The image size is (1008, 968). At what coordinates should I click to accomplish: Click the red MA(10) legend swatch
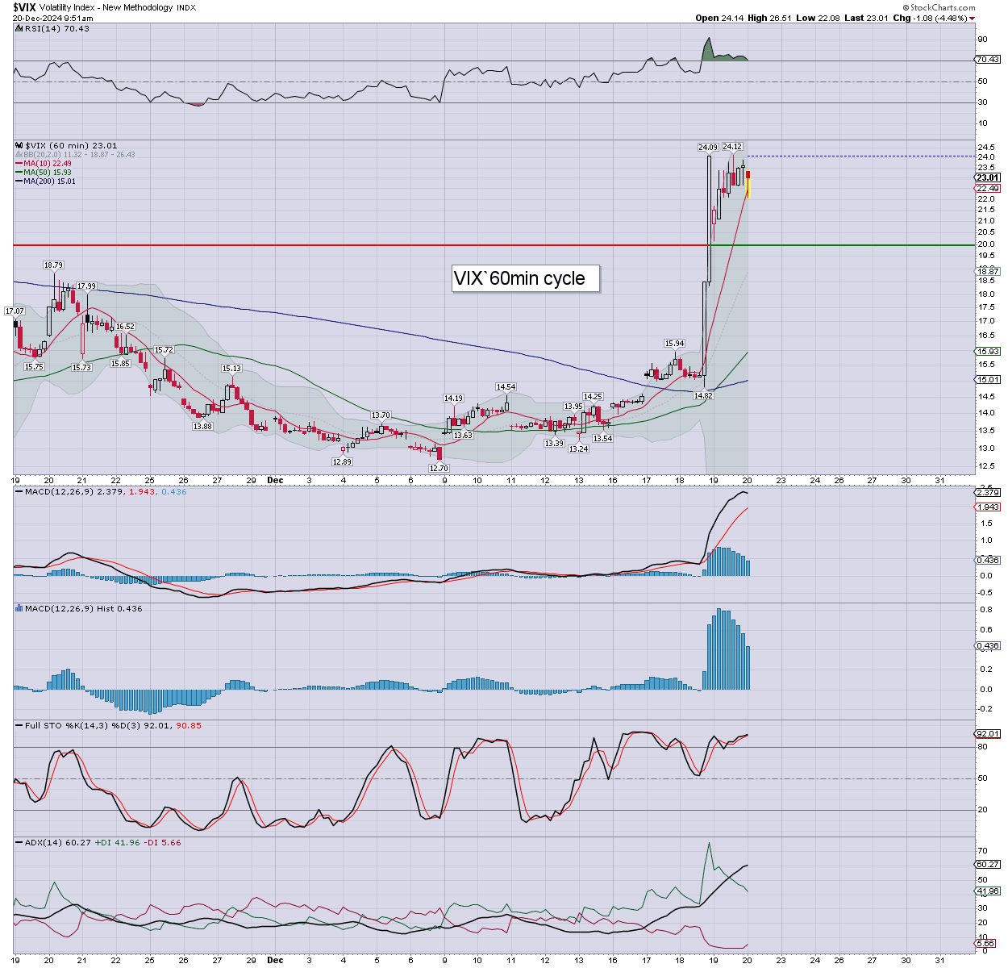pos(19,164)
